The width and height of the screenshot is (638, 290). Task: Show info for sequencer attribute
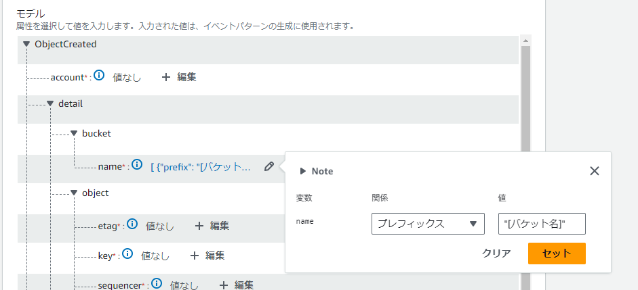click(156, 283)
